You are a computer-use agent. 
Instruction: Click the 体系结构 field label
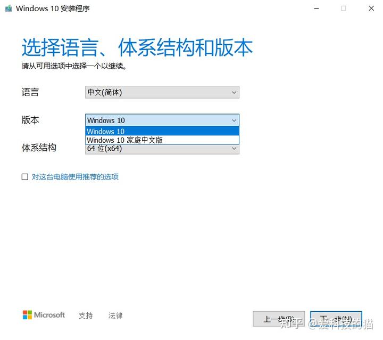(x=39, y=148)
